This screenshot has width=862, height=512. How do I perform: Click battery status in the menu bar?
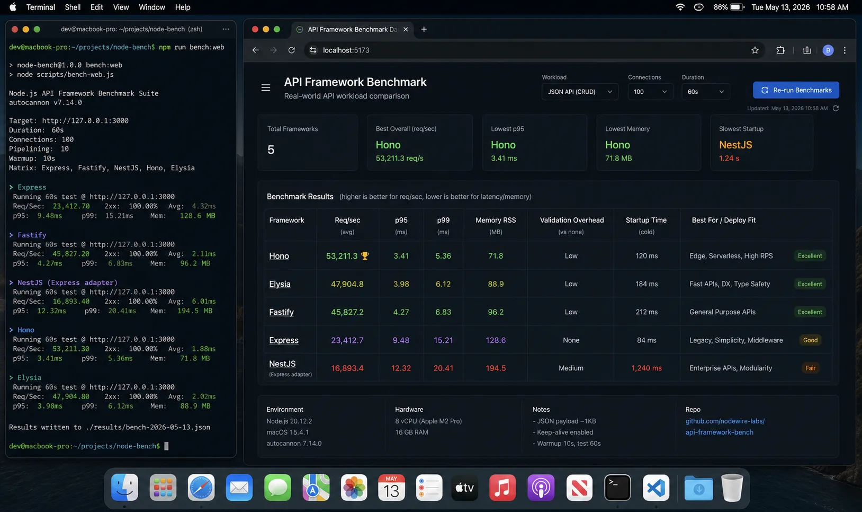coord(729,7)
